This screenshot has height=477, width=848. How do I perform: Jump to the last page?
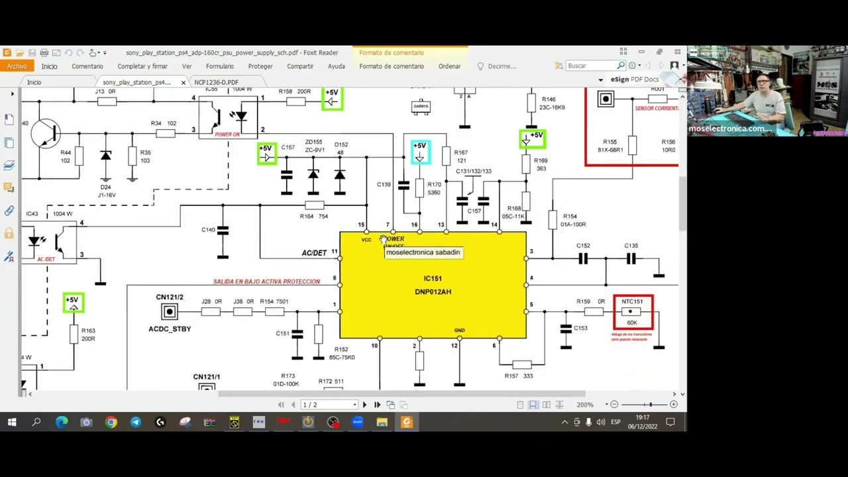(x=377, y=405)
